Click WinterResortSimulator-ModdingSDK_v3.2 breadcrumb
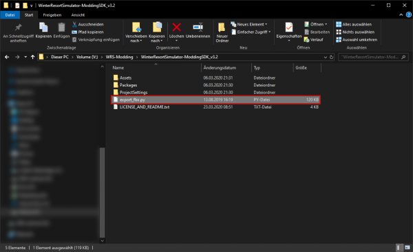Viewport: 413px width, 252px height. (180, 57)
